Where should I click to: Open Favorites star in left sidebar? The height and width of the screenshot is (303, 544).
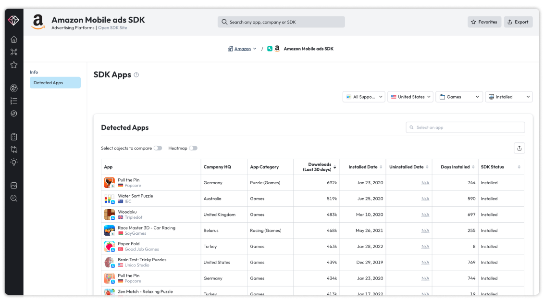coord(14,65)
